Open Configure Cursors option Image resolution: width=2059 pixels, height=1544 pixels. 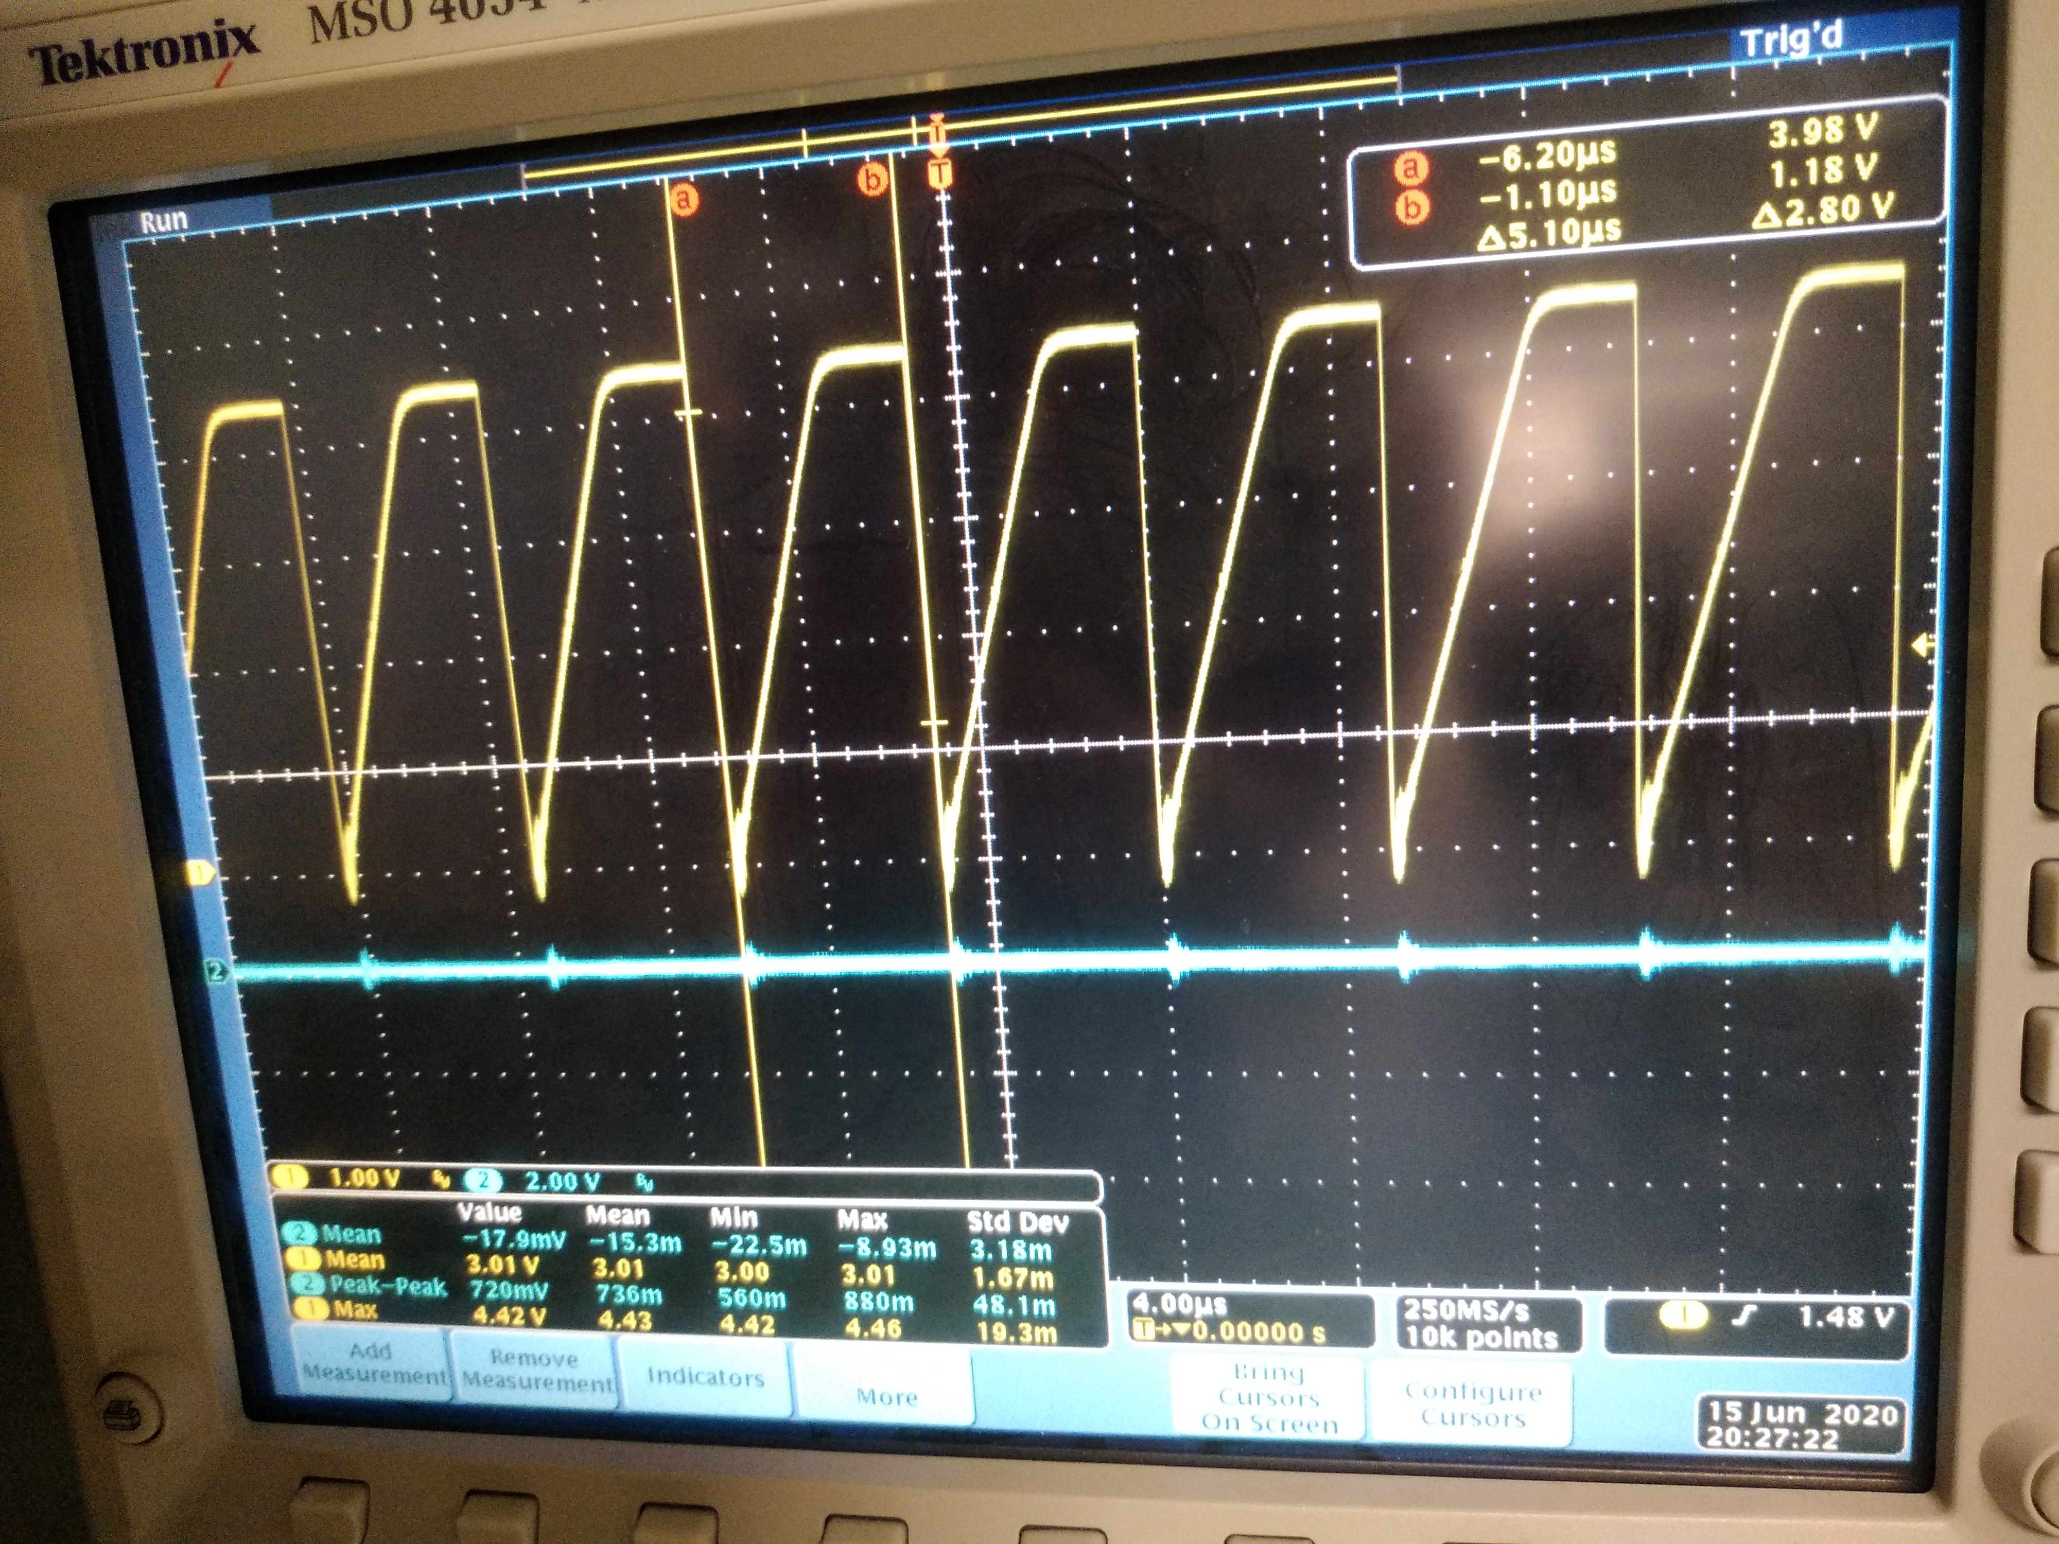[x=1474, y=1405]
